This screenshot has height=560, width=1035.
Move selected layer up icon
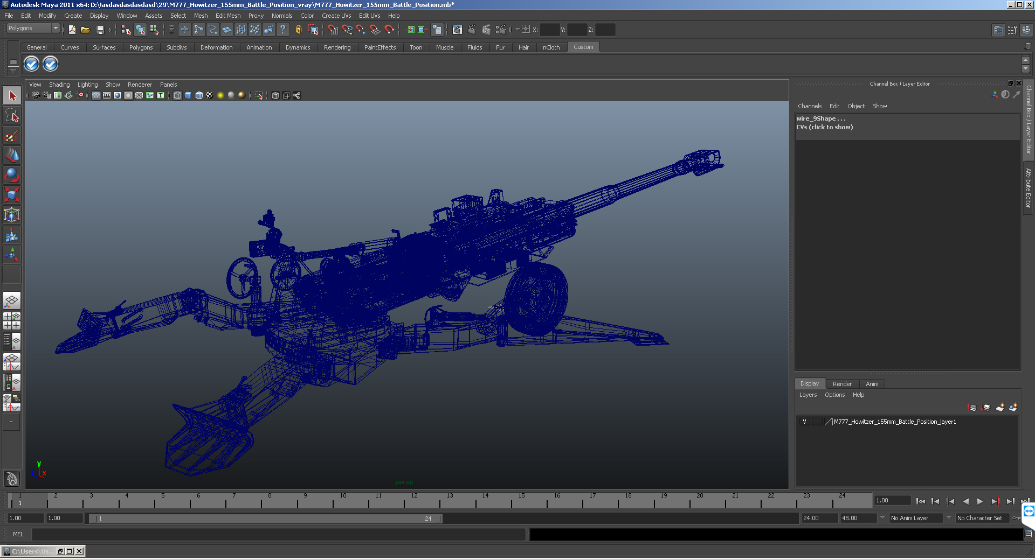[972, 408]
